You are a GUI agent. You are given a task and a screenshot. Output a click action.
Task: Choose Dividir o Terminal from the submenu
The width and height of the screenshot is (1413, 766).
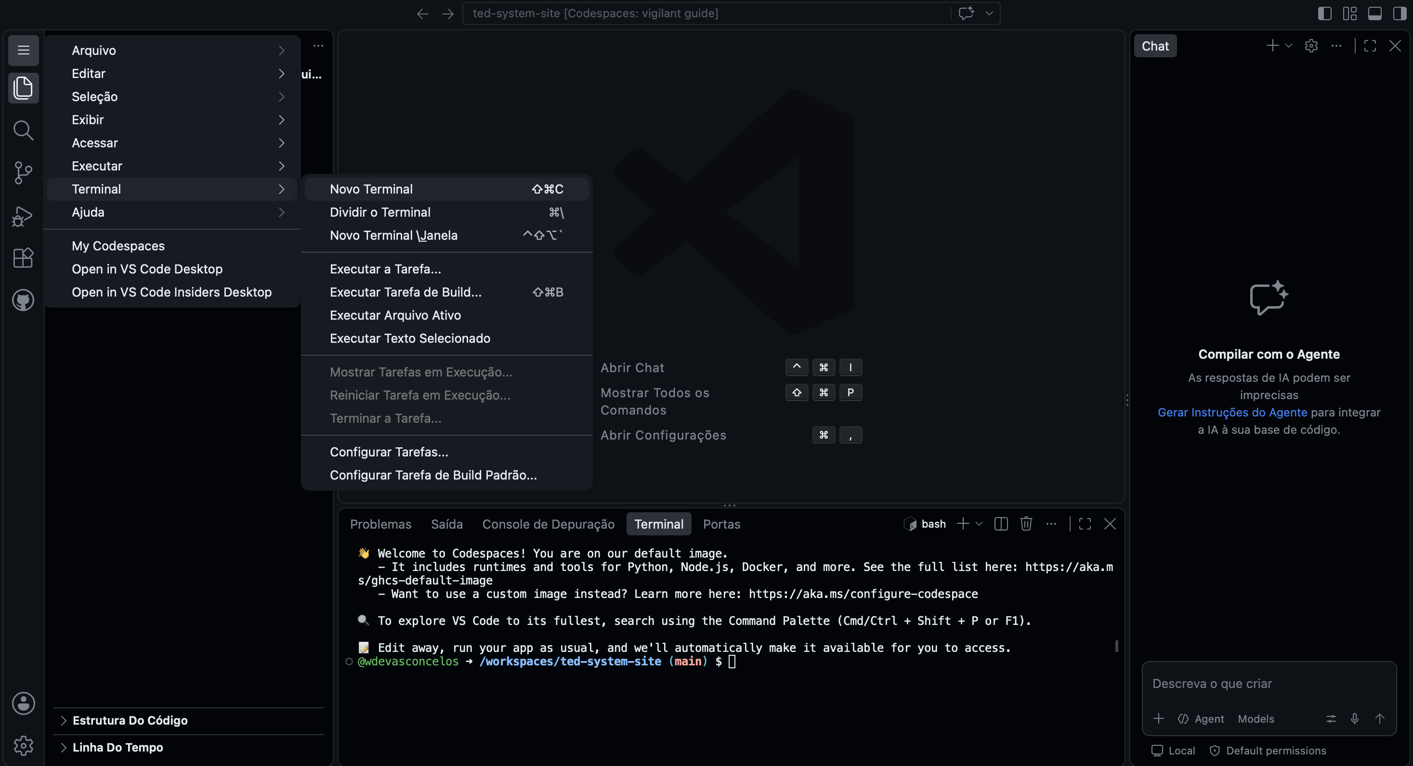(446, 212)
